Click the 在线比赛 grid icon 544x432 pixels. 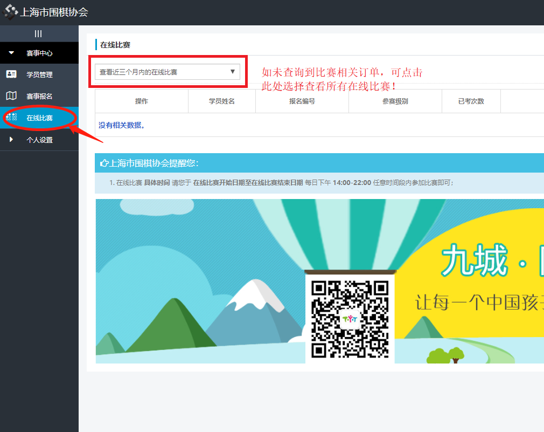click(11, 118)
